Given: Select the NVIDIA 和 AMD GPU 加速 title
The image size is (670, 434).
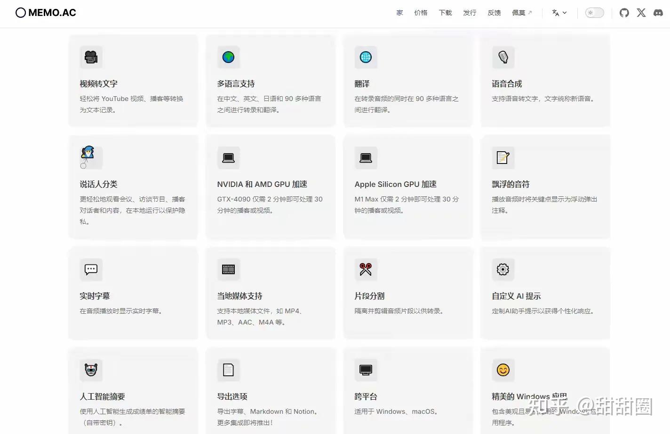Looking at the screenshot, I should (262, 184).
